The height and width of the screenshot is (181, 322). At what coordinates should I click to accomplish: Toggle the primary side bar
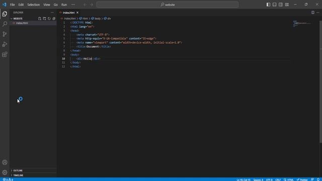coord(268,5)
